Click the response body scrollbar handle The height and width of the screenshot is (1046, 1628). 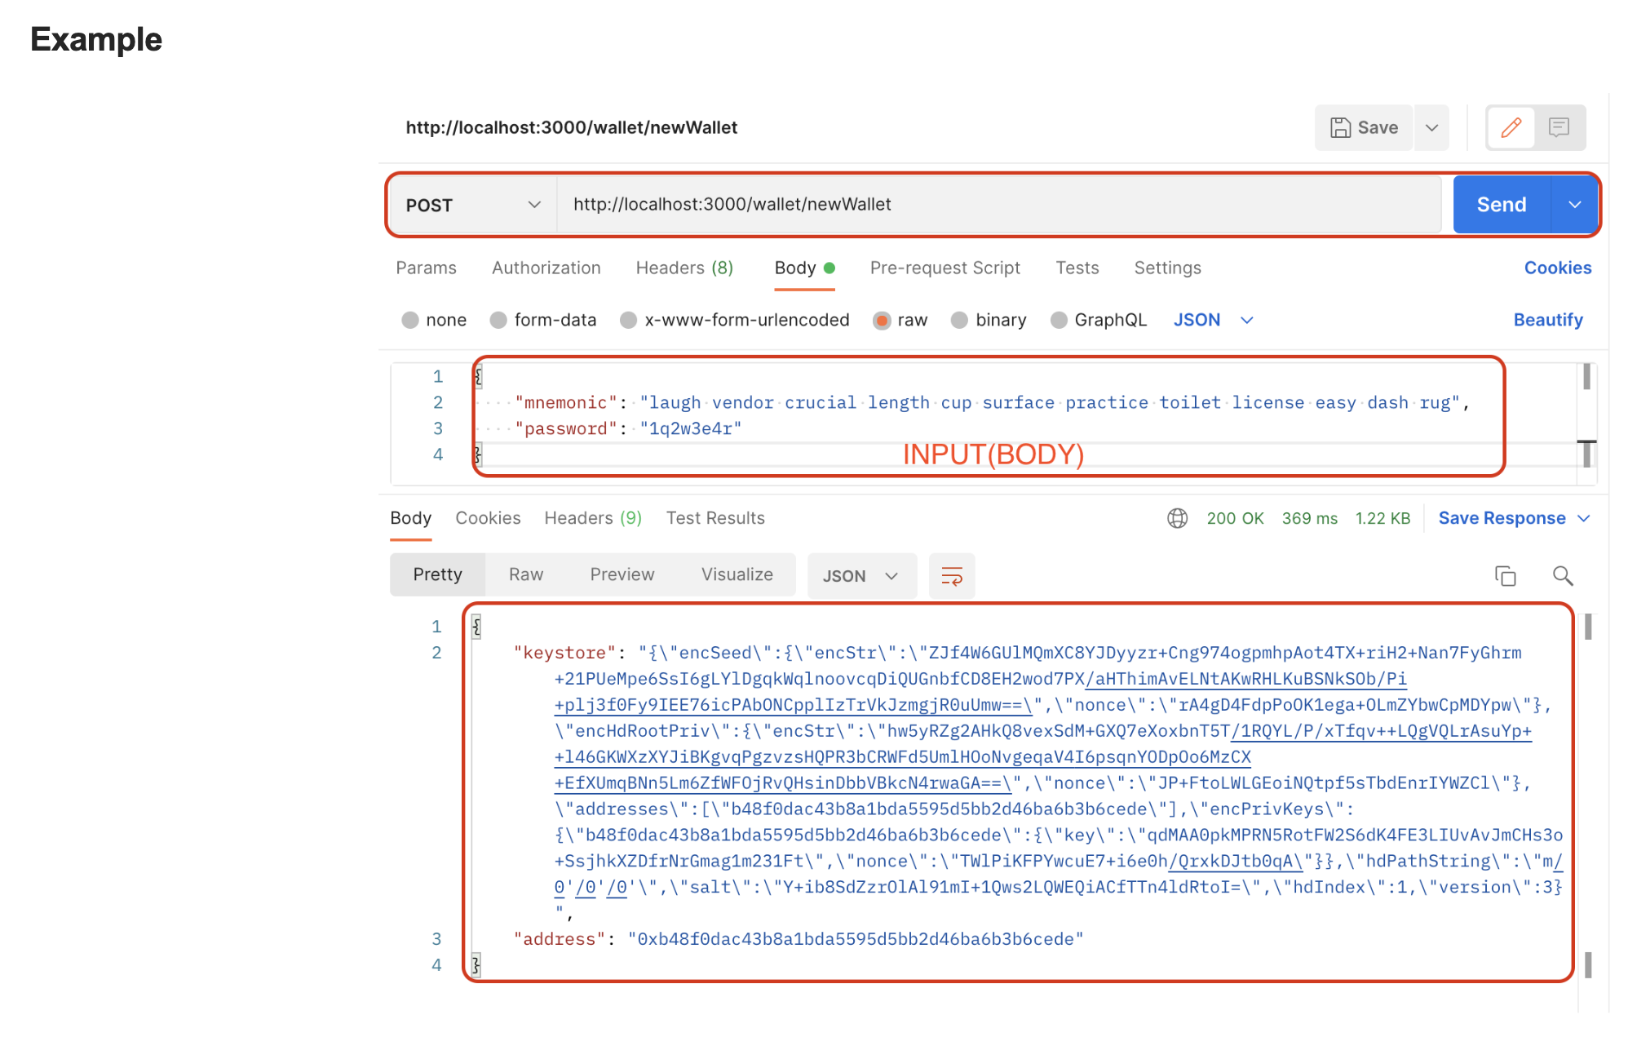(1587, 627)
